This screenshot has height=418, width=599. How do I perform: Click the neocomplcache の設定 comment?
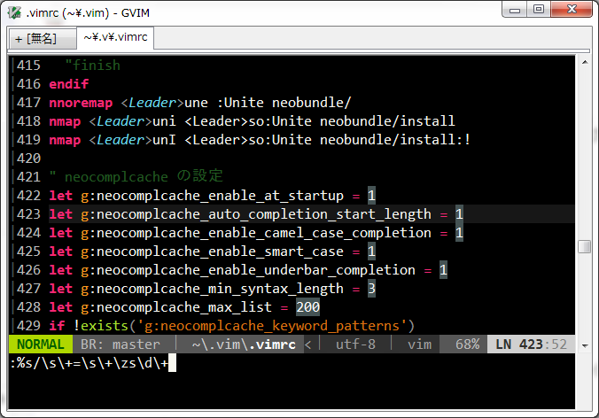136,176
